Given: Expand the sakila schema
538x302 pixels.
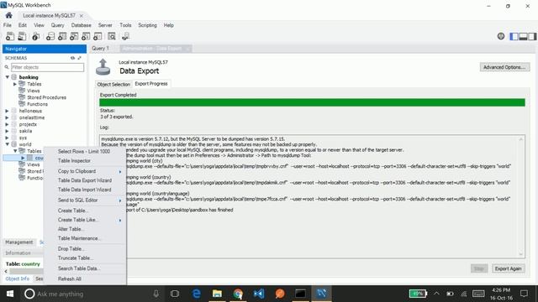Looking at the screenshot, I should coord(7,131).
